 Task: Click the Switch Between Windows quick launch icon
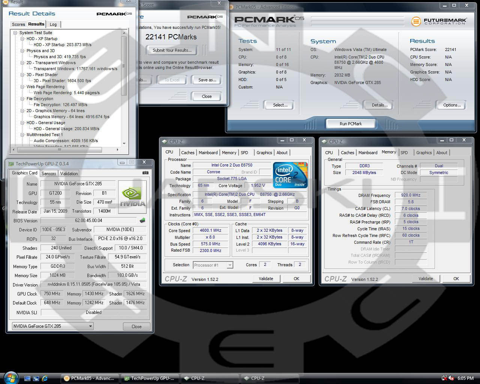point(36,378)
